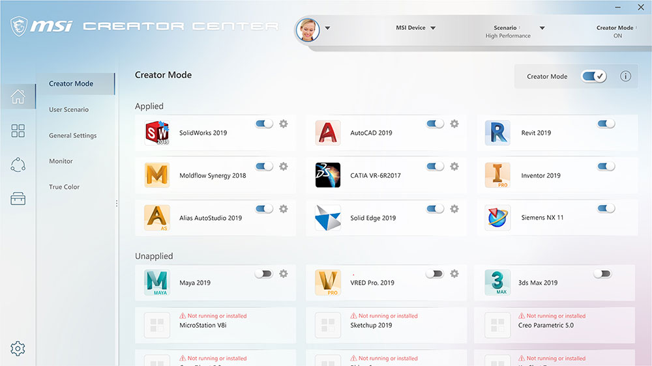Open gear settings for SolidWorks 2019
The image size is (652, 366).
point(284,124)
